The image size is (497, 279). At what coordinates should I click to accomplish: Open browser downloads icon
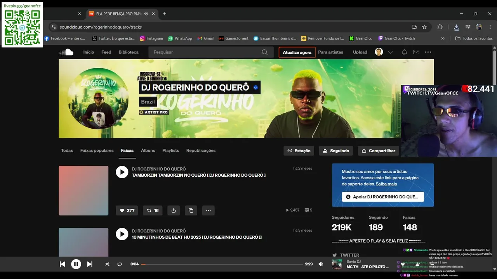pyautogui.click(x=457, y=27)
